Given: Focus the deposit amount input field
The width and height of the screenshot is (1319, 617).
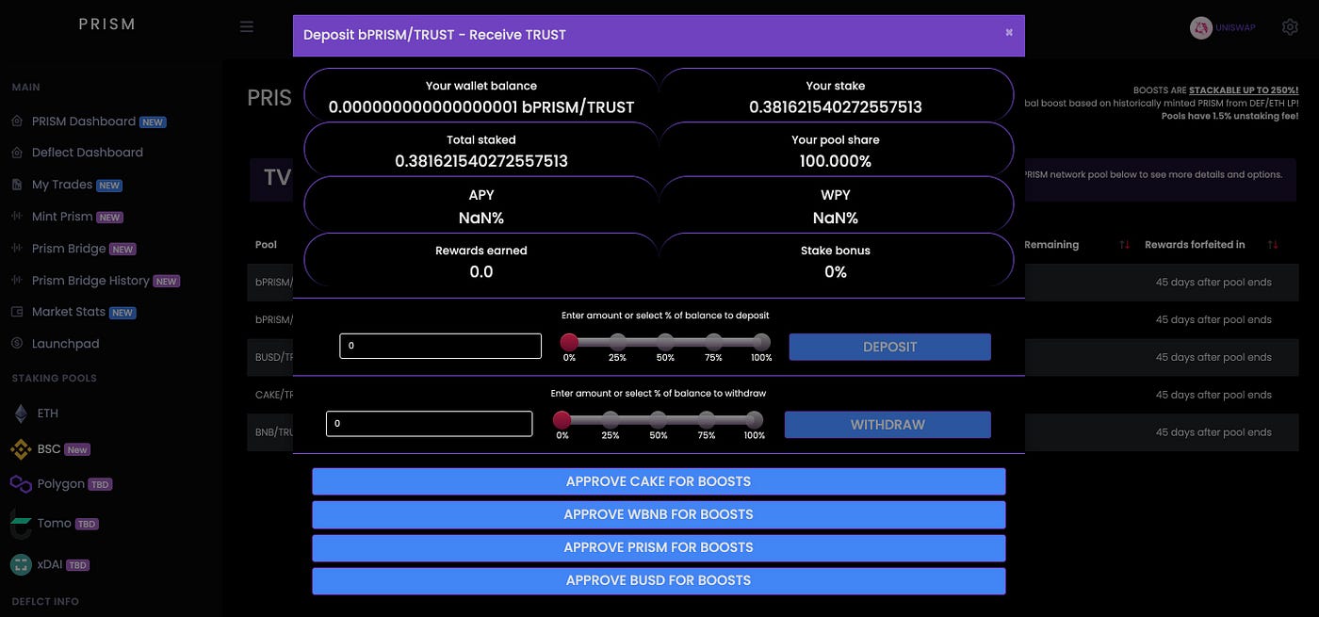Looking at the screenshot, I should pyautogui.click(x=441, y=346).
